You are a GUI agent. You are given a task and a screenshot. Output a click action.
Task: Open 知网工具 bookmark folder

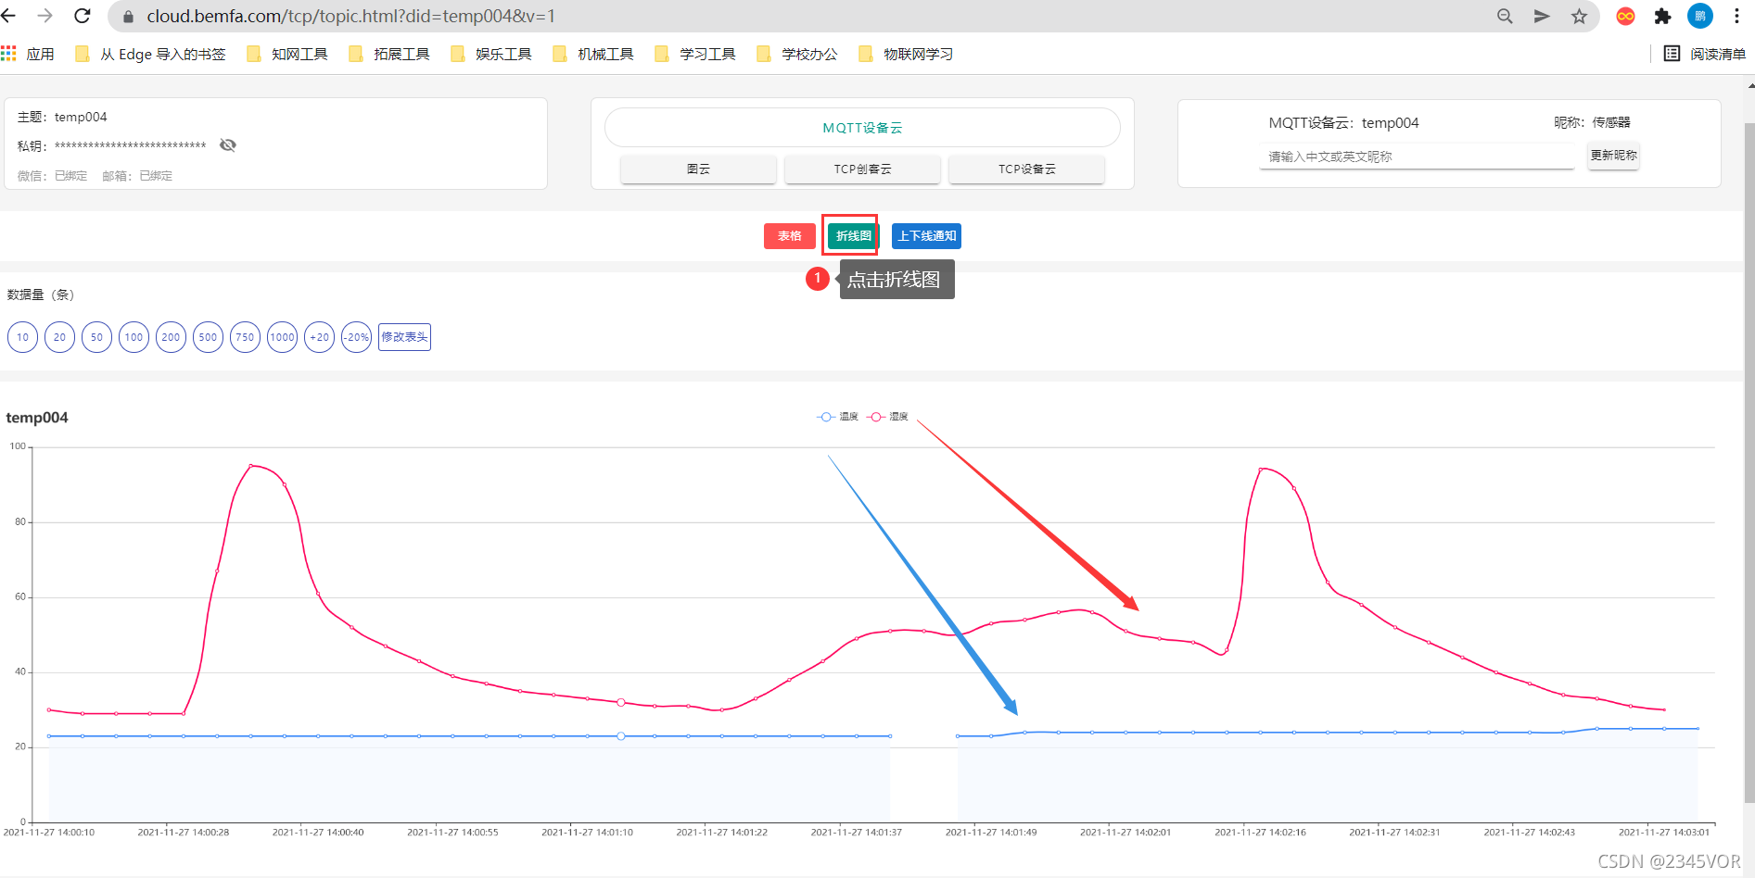tap(287, 54)
